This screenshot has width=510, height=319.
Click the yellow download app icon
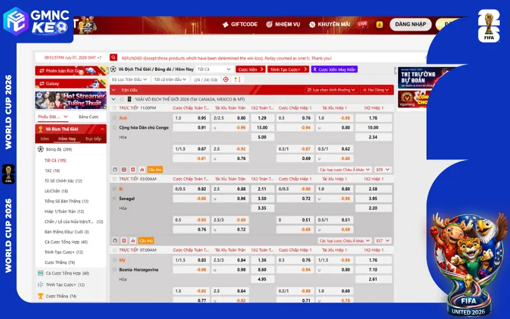click(379, 24)
